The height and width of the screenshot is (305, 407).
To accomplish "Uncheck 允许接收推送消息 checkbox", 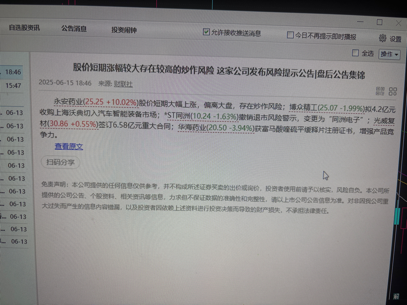I will (206, 32).
